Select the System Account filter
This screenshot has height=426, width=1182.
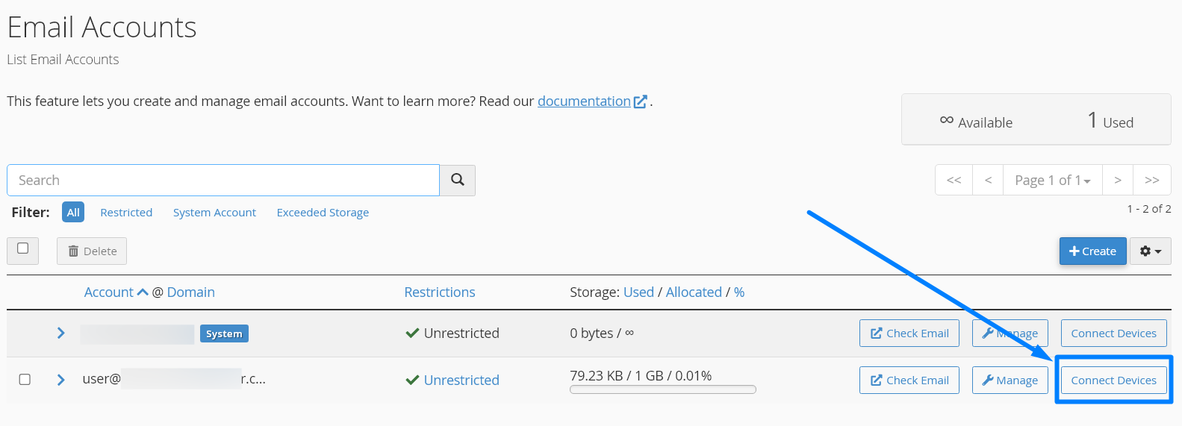click(214, 213)
